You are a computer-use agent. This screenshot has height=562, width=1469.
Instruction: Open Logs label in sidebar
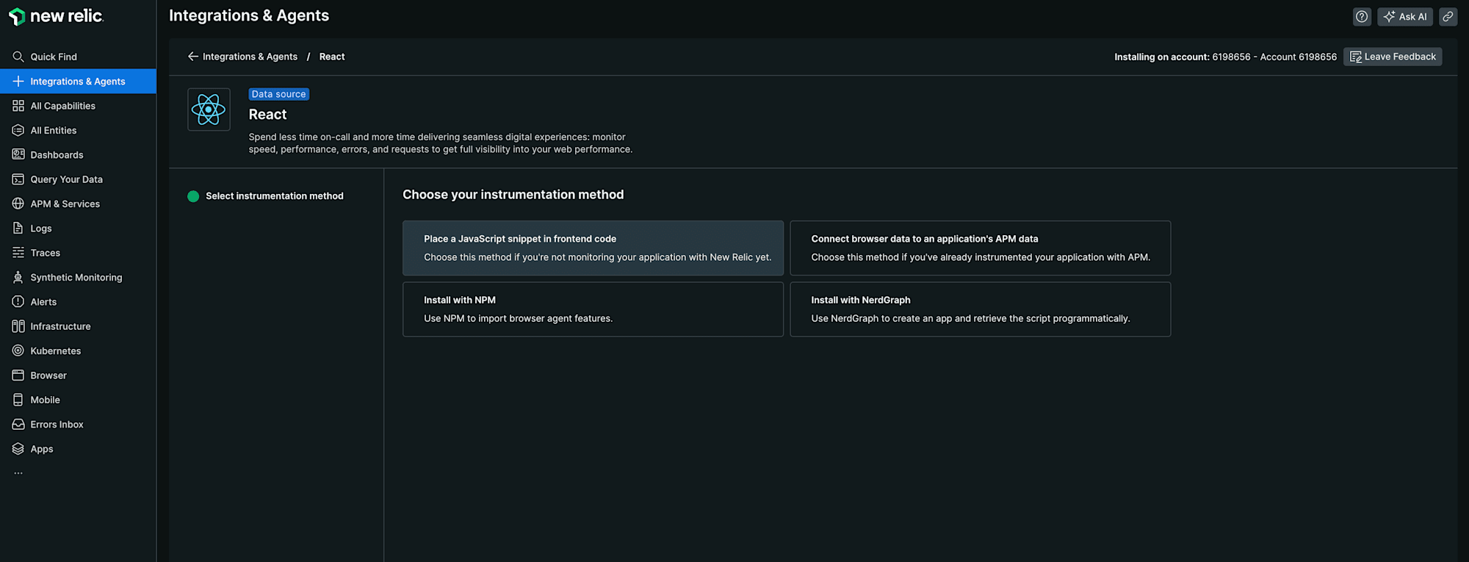pos(41,228)
